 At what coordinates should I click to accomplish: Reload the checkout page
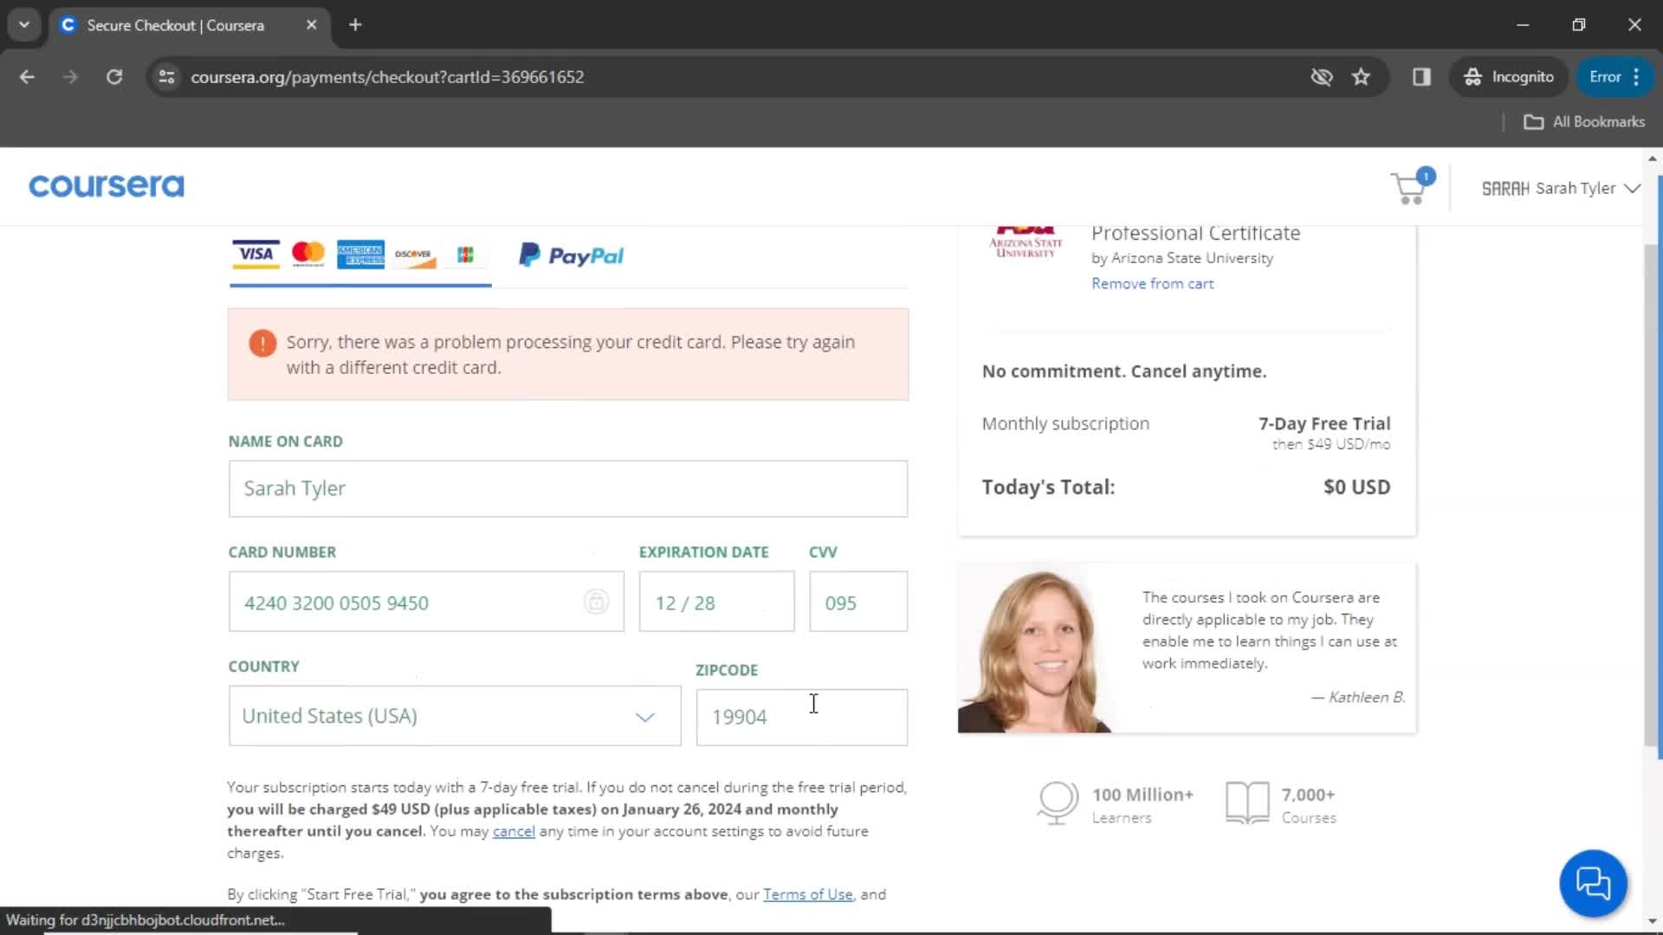114,77
